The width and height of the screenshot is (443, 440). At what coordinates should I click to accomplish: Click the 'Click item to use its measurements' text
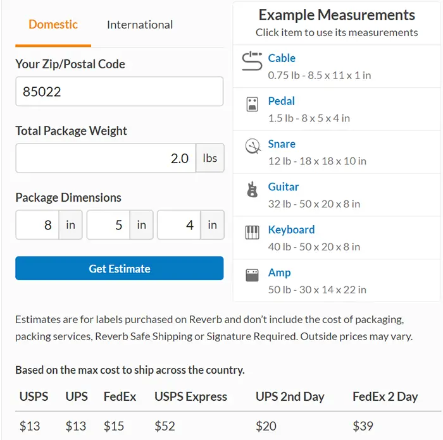[x=337, y=32]
